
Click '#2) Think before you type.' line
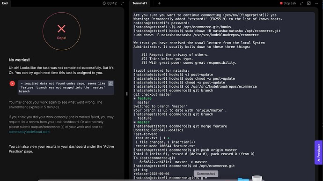167,59
